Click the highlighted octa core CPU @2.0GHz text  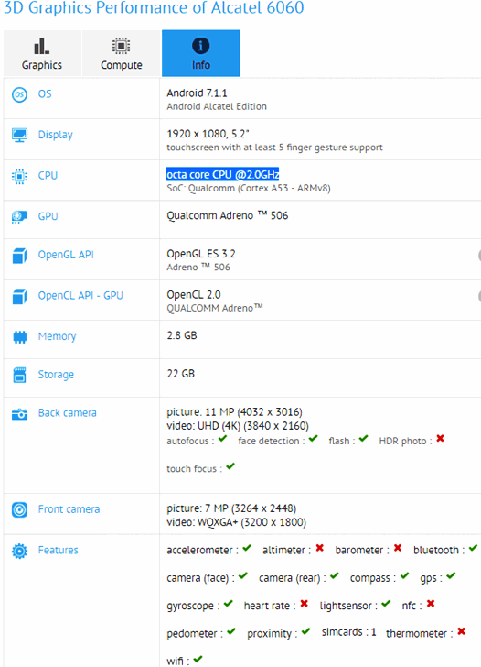point(222,174)
